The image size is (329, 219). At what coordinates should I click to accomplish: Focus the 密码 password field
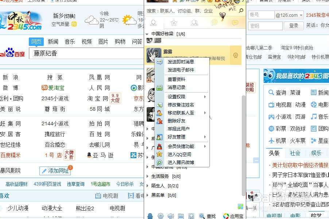(266, 26)
